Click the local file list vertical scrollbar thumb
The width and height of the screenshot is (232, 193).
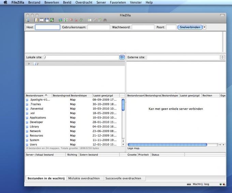pyautogui.click(x=123, y=105)
